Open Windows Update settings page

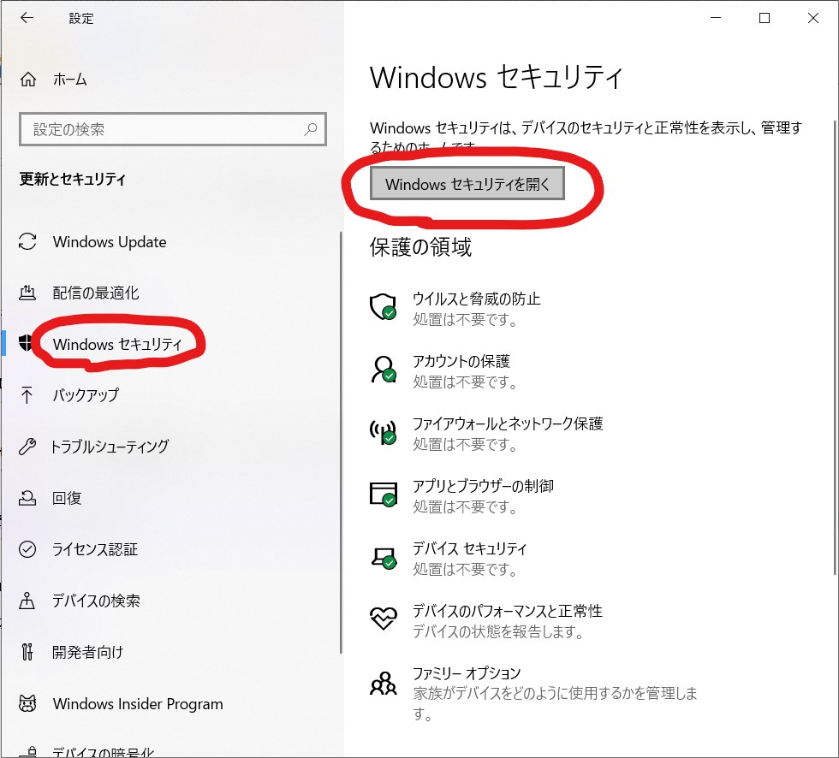110,241
